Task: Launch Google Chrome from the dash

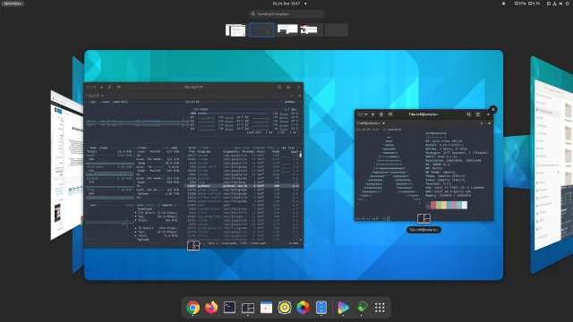Action: 193,308
